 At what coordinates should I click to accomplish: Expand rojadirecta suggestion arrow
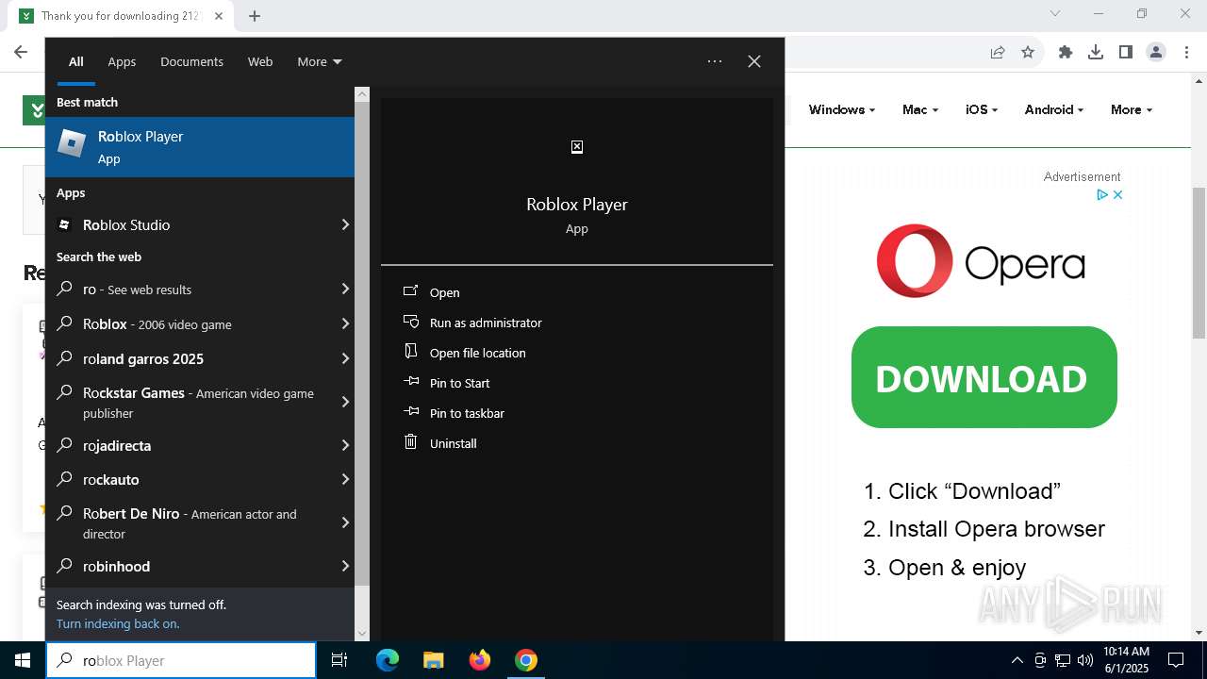pos(345,445)
